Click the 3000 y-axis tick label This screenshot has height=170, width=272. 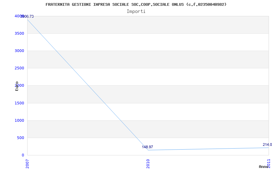tap(19, 51)
